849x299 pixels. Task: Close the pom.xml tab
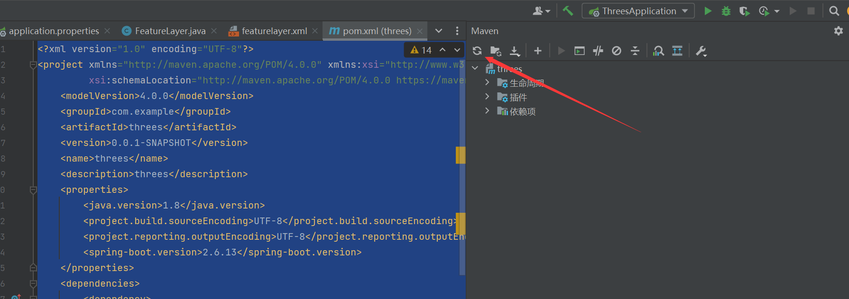pos(419,31)
